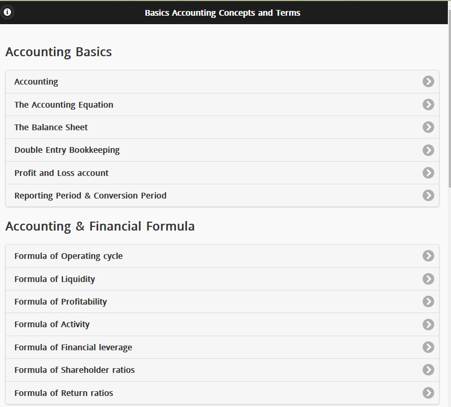Screen dimensions: 451x407
Task: Go to Formula of Shareholder ratios
Action: click(75, 370)
